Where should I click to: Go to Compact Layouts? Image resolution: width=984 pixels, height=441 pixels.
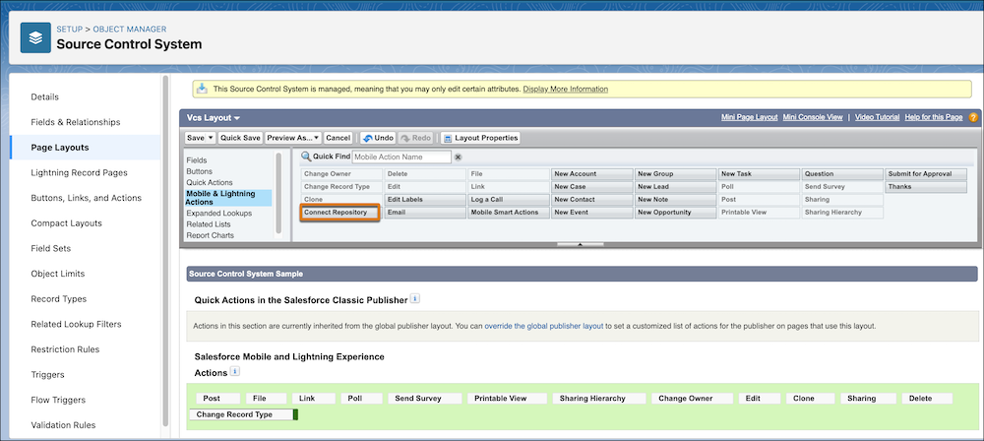click(x=66, y=223)
